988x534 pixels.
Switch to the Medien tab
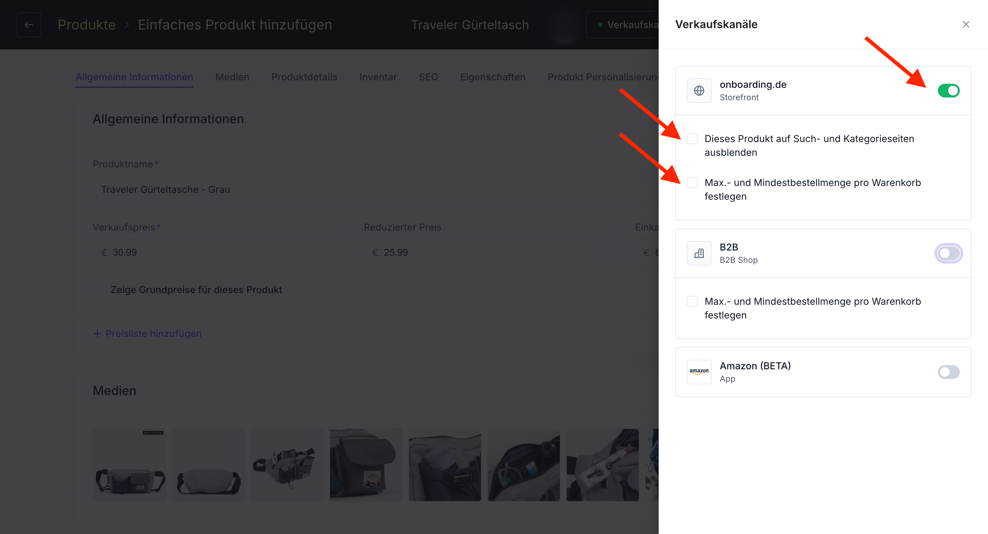[x=232, y=77]
